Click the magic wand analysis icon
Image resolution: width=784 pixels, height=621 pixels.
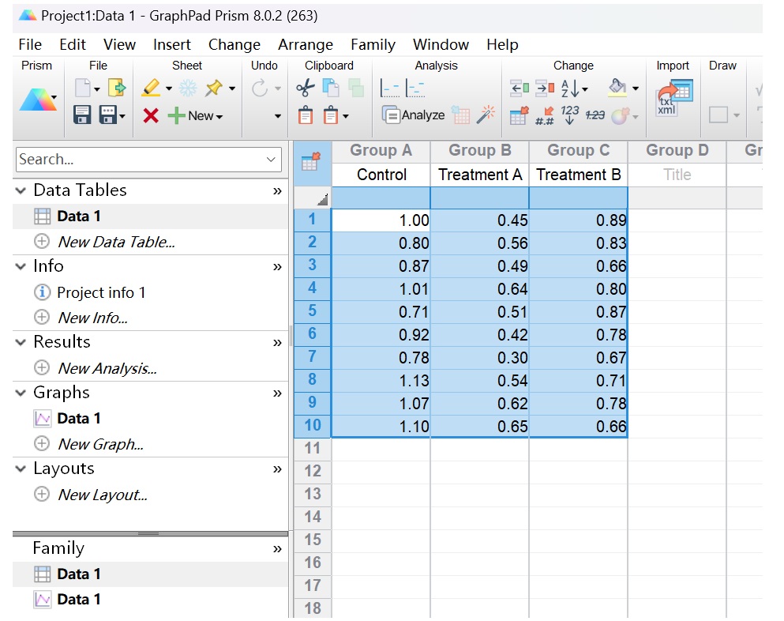click(486, 115)
